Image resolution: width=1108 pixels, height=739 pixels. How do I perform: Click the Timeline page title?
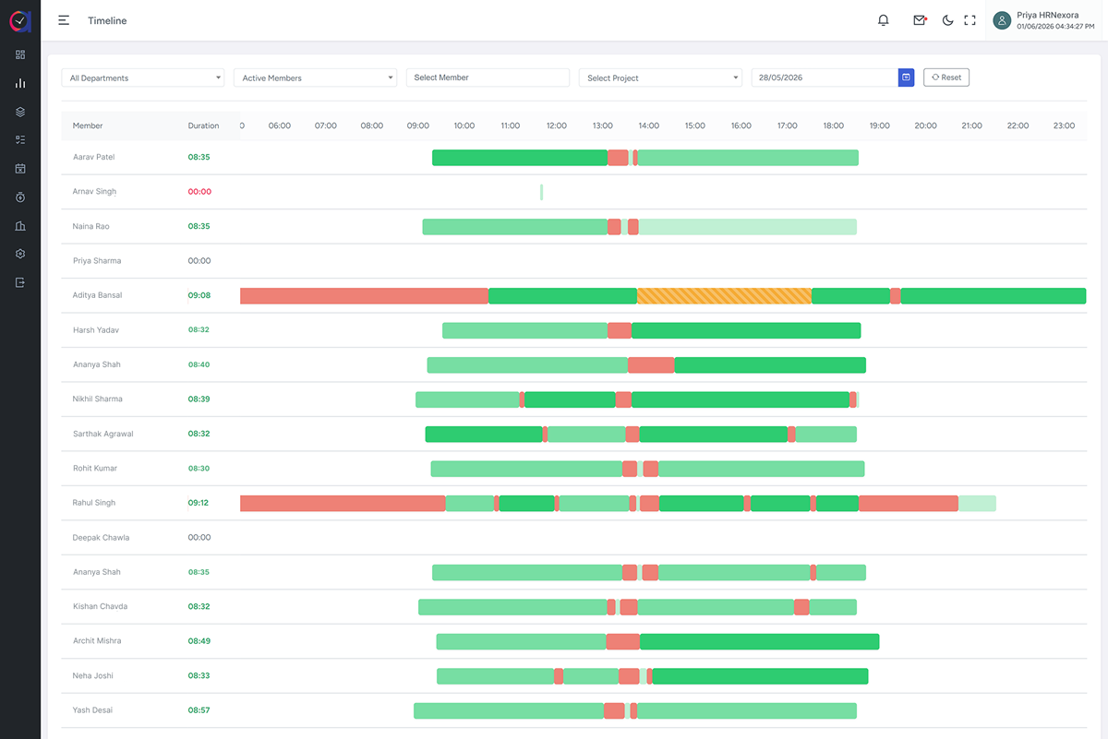[107, 20]
